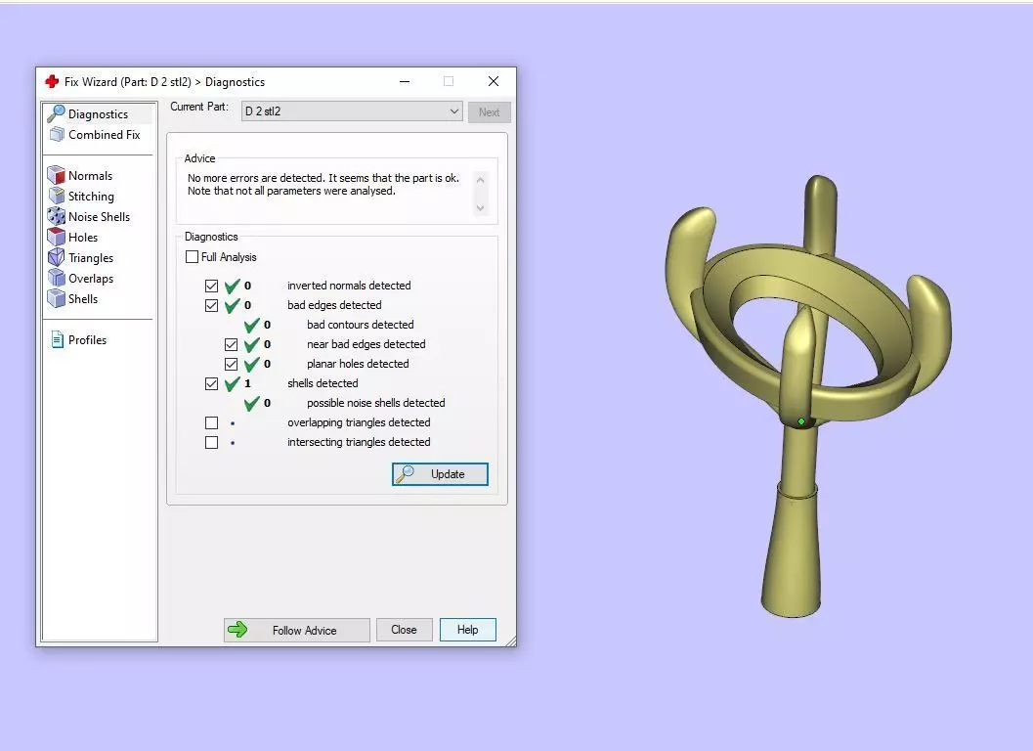
Task: Click the Follow Advice button
Action: (296, 630)
